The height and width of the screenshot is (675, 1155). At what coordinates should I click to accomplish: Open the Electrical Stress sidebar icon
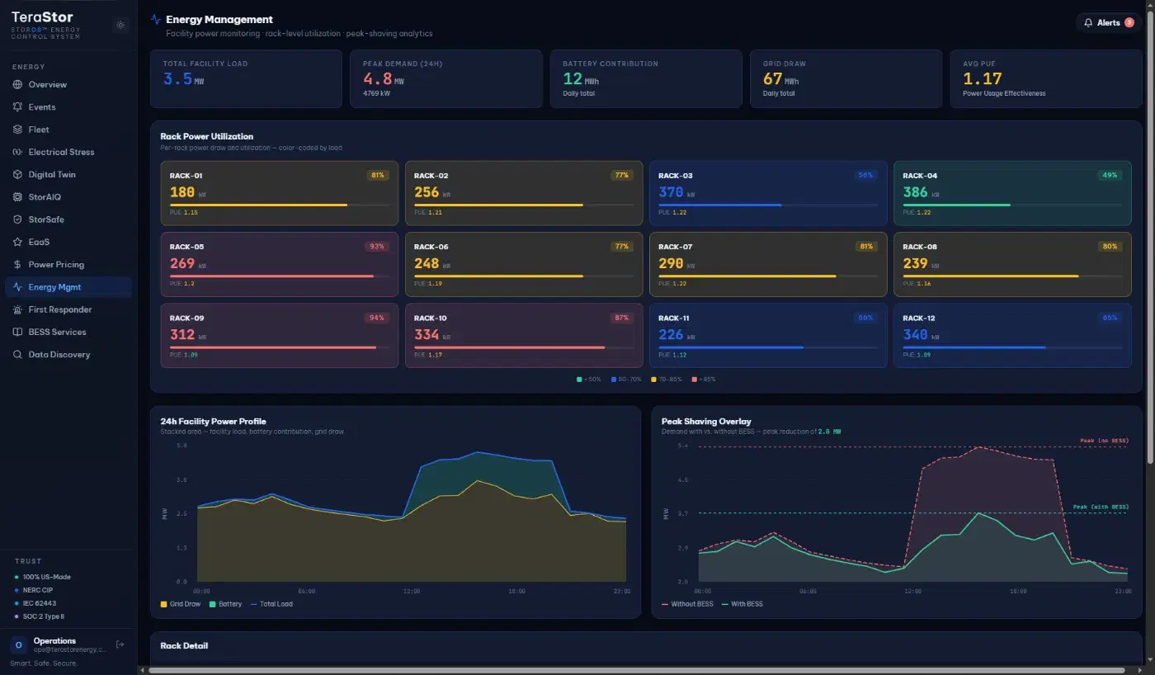[x=17, y=152]
